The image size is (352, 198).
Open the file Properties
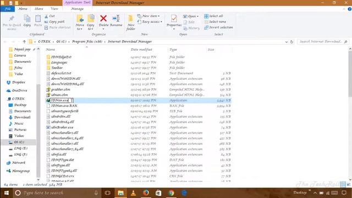pos(174,21)
